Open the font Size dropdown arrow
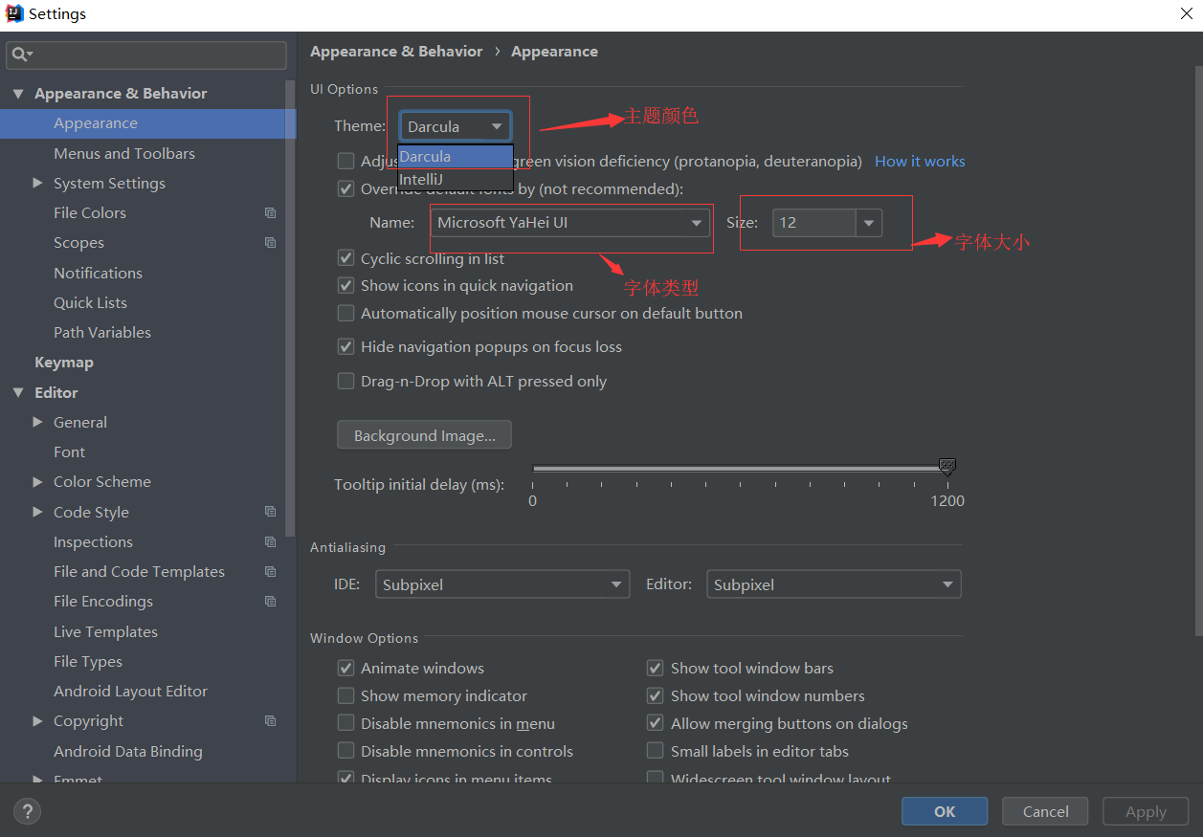Image resolution: width=1203 pixels, height=837 pixels. coord(869,223)
